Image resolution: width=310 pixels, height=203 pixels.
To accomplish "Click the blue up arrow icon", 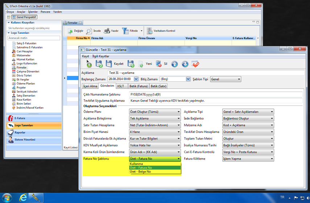I will point(174,64).
